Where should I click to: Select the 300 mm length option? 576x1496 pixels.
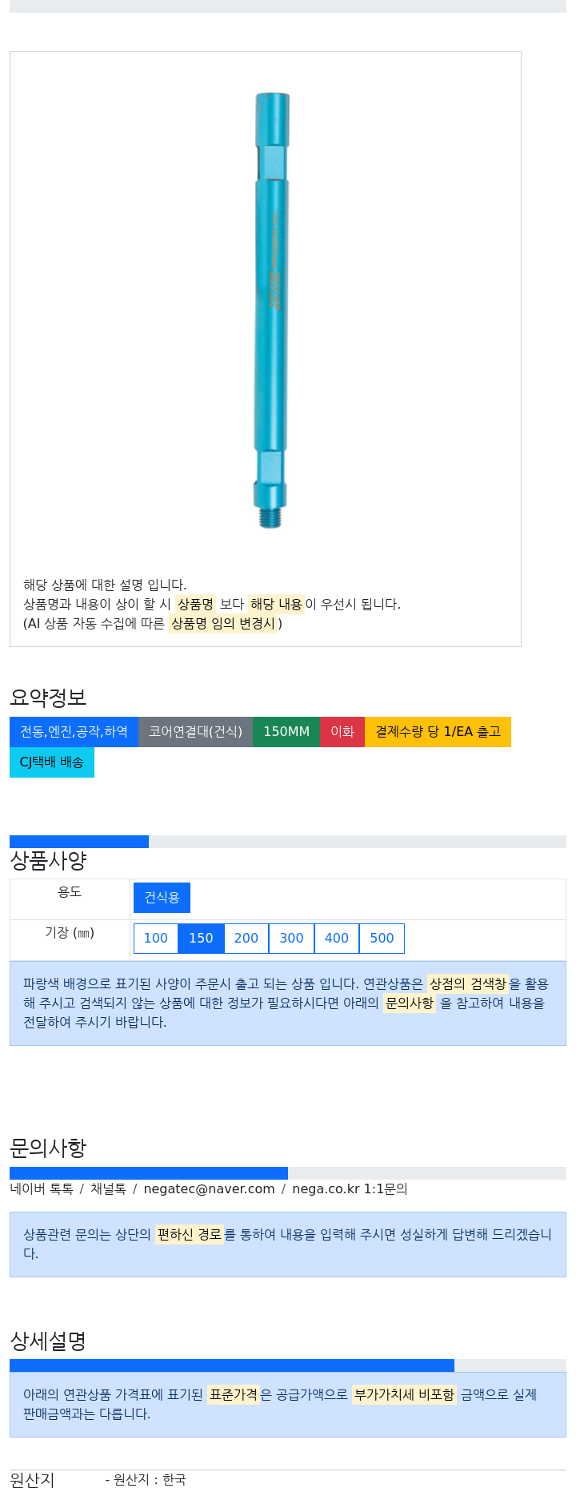point(291,938)
